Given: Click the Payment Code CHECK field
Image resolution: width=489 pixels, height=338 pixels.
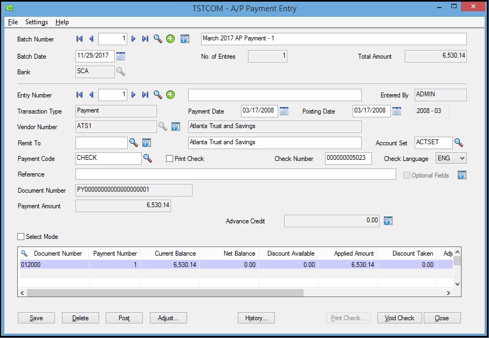Looking at the screenshot, I should click(x=108, y=158).
